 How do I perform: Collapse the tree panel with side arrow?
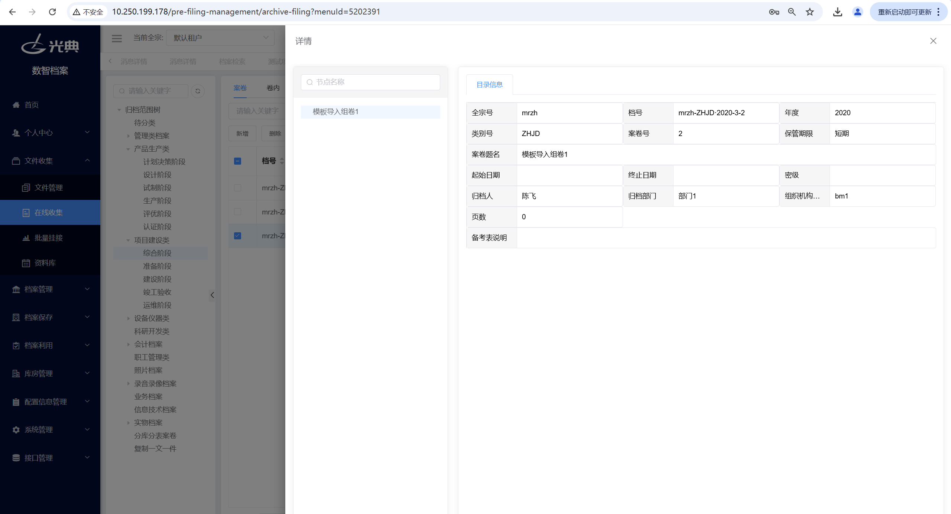(212, 295)
